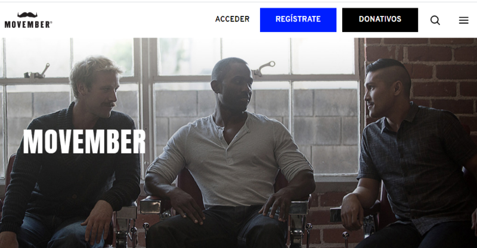Click the black DONATIVOS button

(380, 20)
